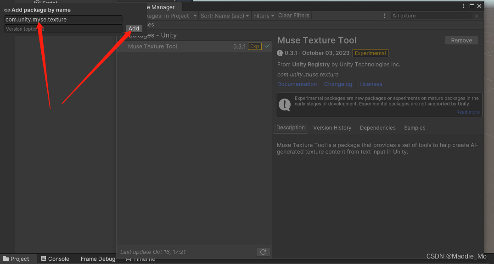Open the Project tab

(x=17, y=258)
